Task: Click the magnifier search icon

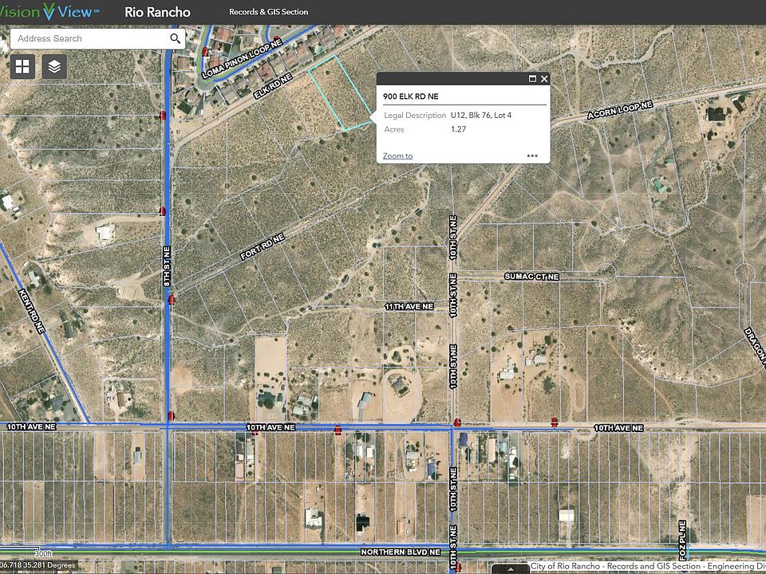Action: pyautogui.click(x=175, y=38)
